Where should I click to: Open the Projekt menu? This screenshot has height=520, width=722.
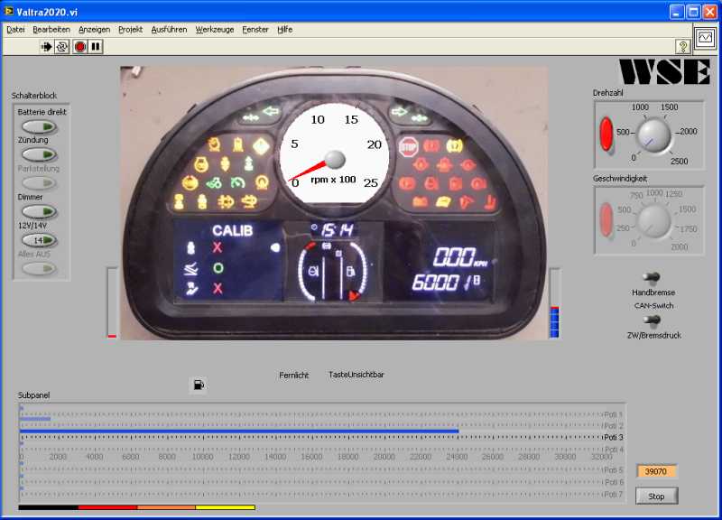coord(130,30)
